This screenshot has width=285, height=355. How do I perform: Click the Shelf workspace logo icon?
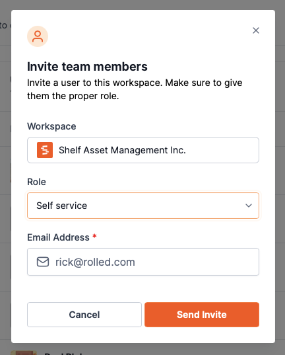[45, 150]
